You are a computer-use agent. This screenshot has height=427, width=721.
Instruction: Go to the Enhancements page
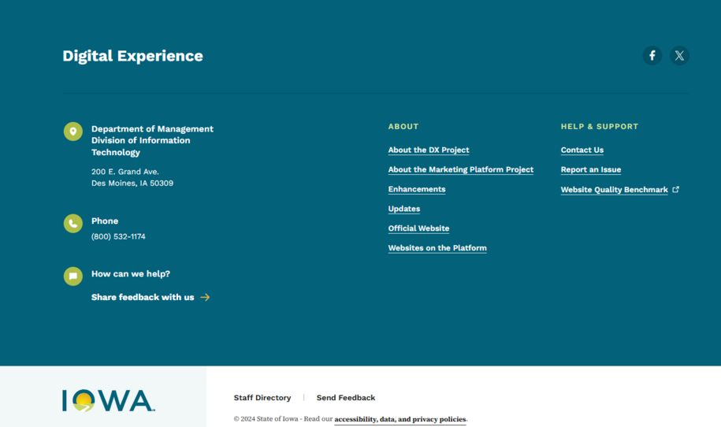[416, 189]
